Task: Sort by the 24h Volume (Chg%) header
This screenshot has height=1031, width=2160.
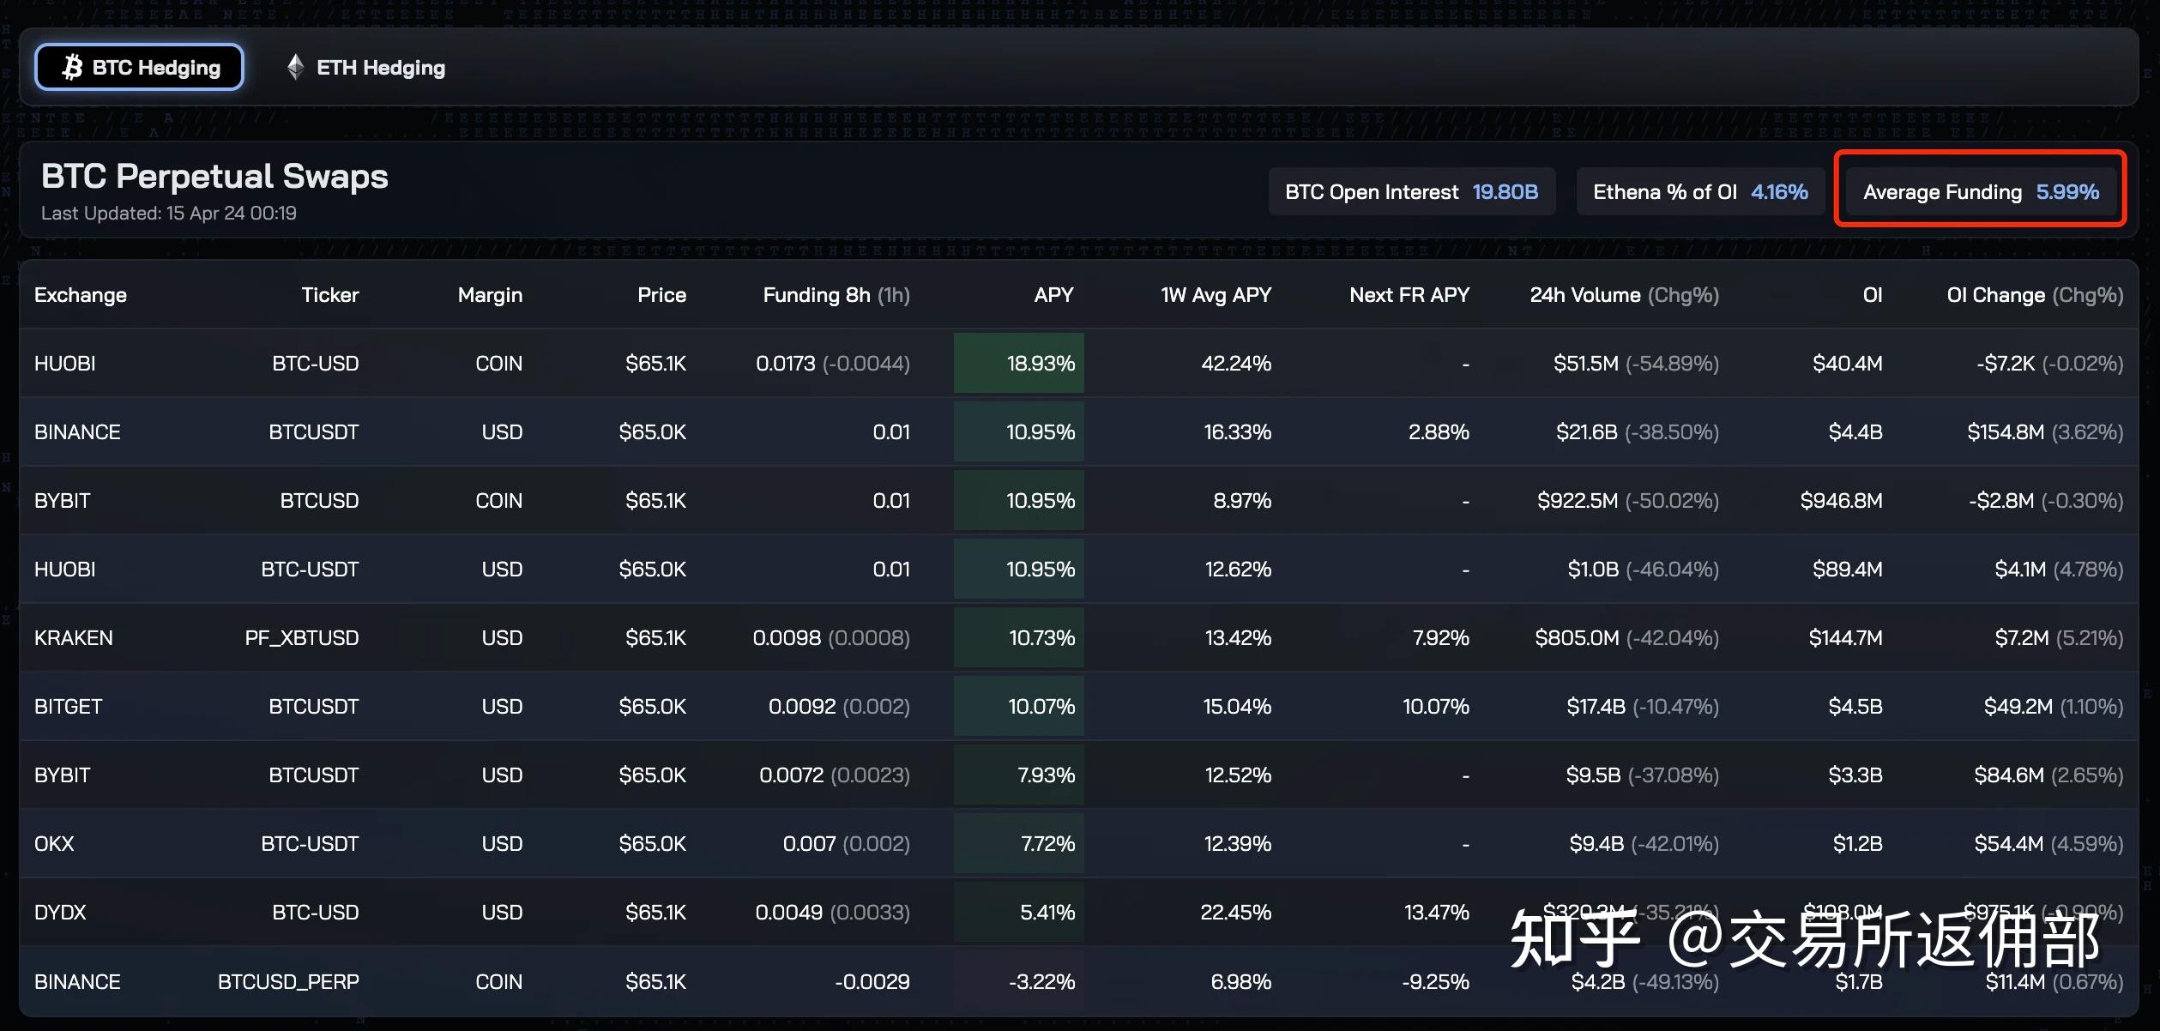Action: click(1625, 295)
